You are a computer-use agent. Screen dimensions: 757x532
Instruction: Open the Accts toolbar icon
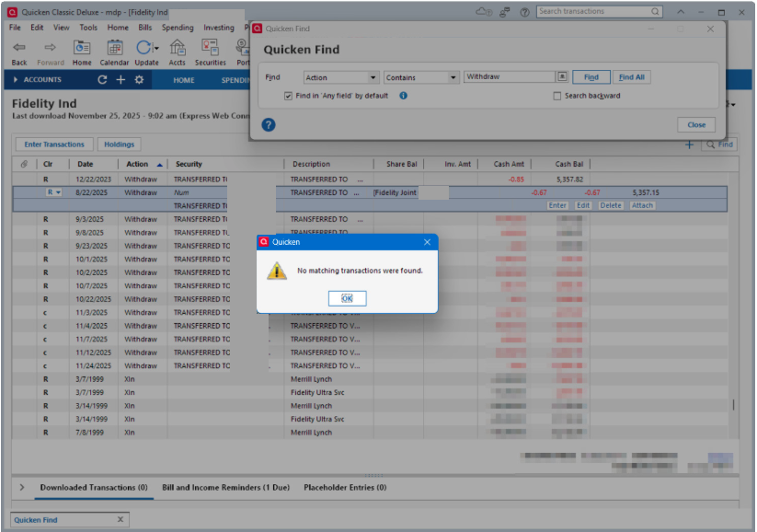178,47
